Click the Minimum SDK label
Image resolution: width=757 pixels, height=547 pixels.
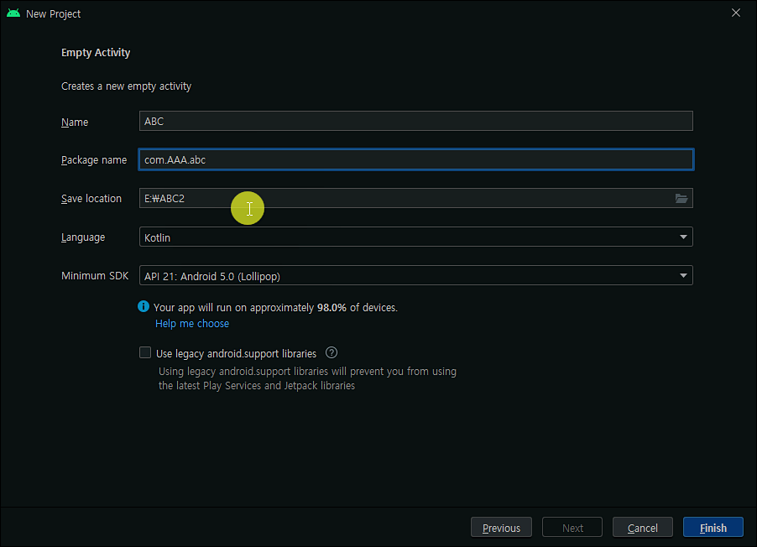[95, 276]
